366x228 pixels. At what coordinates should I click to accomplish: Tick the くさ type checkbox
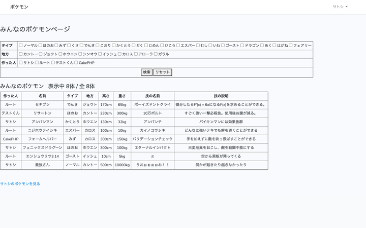[x=69, y=46]
